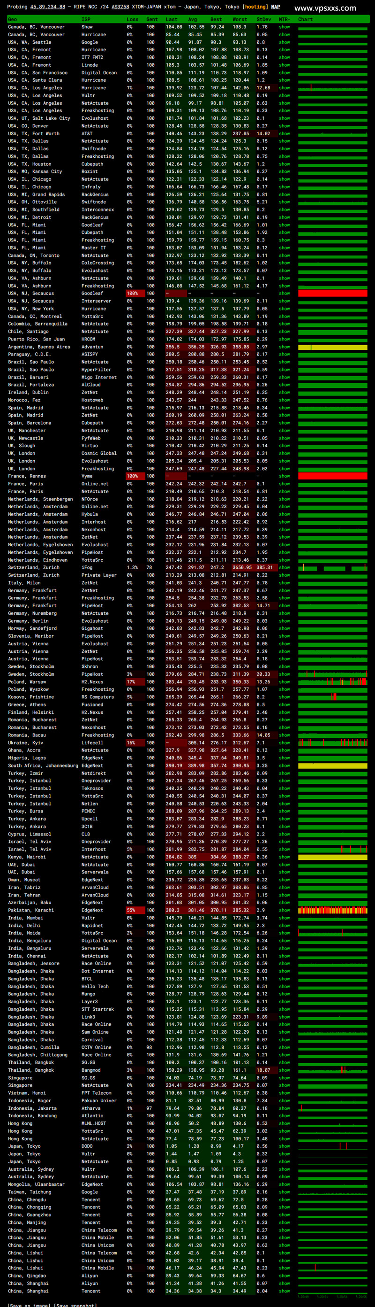Viewport: 375px width, 1307px height.
Task: Click the red chart for France, Rennes
Action: tap(332, 476)
